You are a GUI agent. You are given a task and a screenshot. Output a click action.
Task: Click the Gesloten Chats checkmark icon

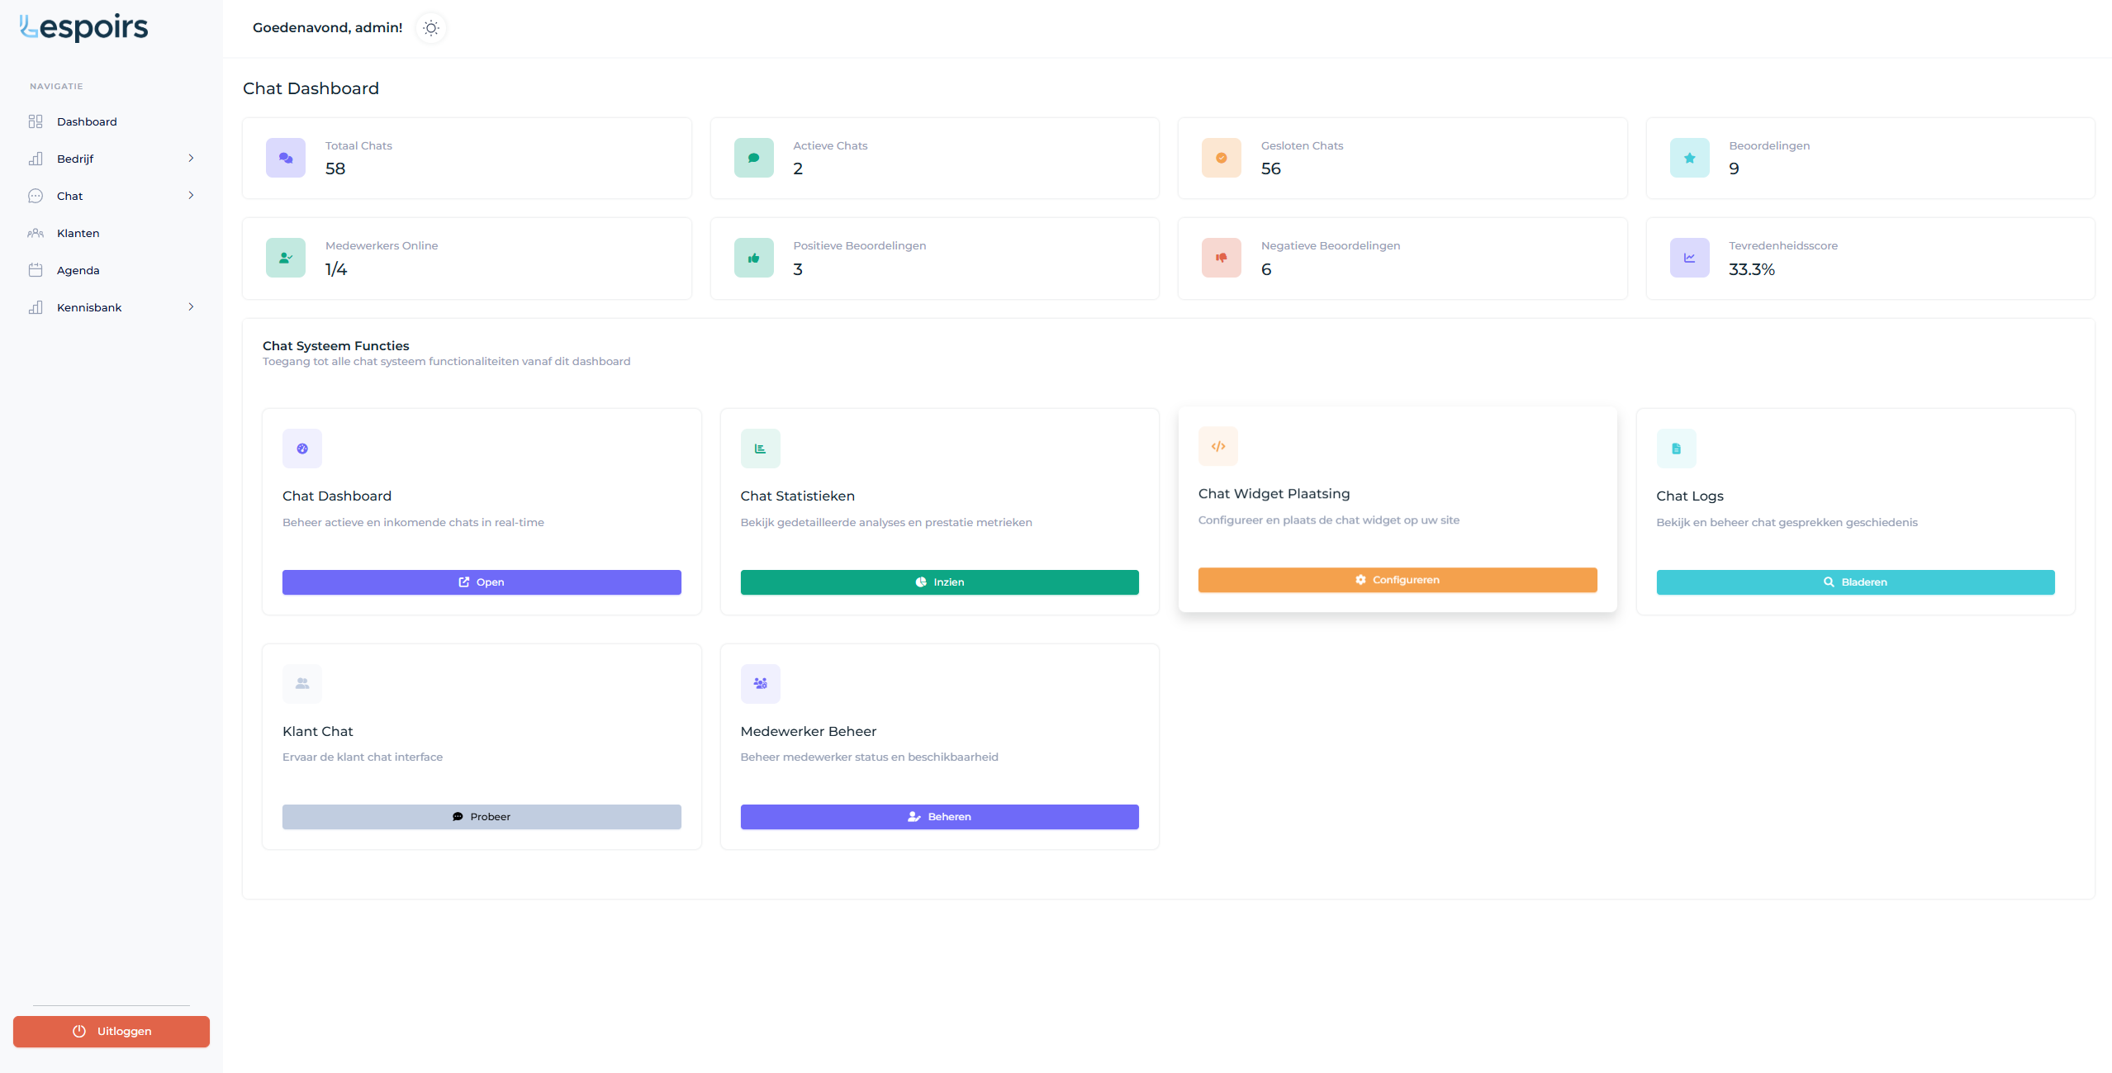1221,158
